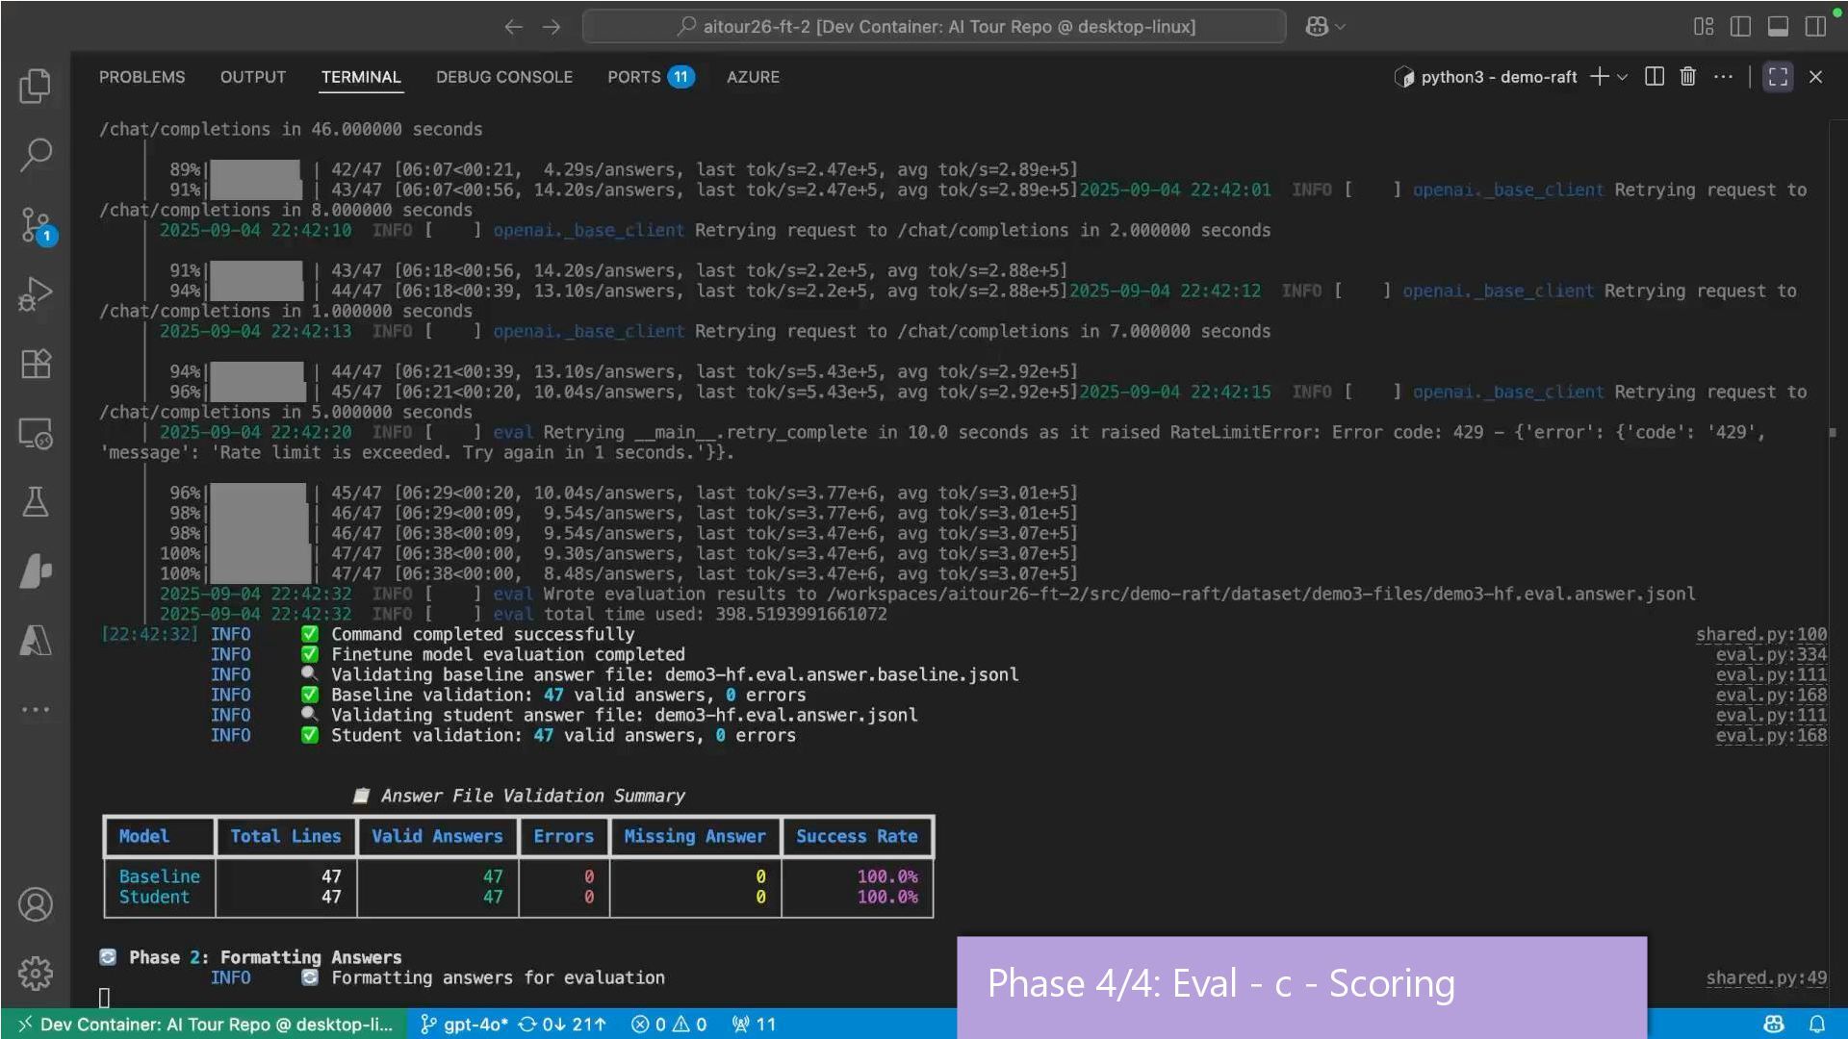
Task: Toggle maximized panel size
Action: [1778, 77]
